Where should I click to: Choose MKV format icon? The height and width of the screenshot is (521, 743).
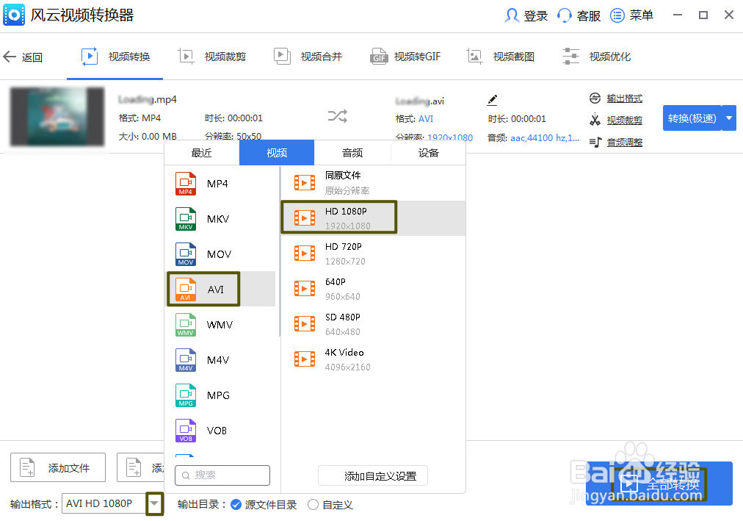point(186,219)
